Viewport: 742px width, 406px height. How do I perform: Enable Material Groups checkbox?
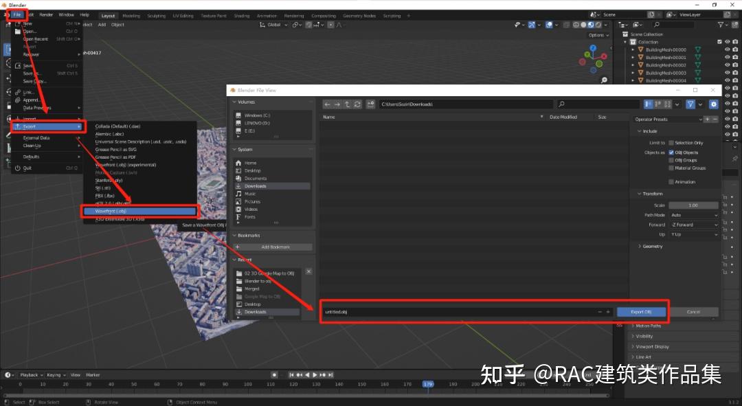671,168
